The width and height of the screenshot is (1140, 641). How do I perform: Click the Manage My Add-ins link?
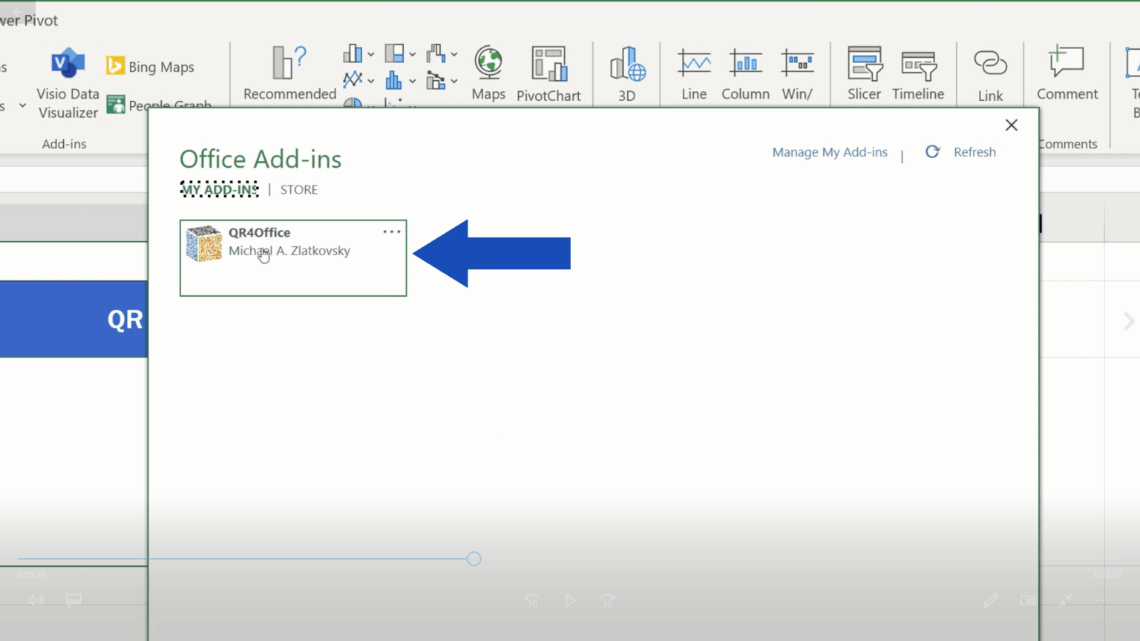pos(829,152)
